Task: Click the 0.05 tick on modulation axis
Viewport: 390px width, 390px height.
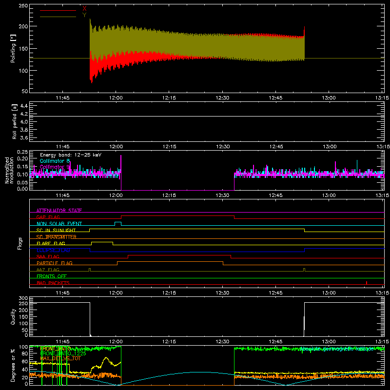Action: coord(22,182)
